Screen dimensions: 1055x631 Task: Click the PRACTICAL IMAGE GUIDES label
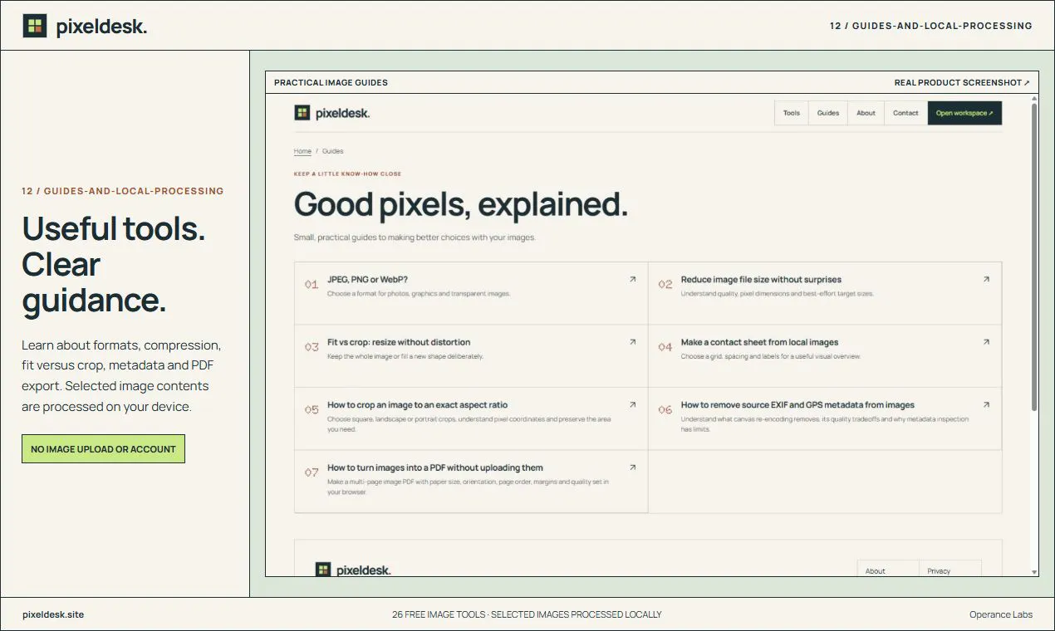331,82
